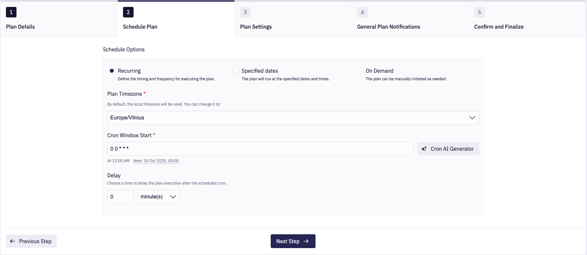The height and width of the screenshot is (255, 587).
Task: Expand the delay unit minute(s) dropdown
Action: tap(159, 197)
